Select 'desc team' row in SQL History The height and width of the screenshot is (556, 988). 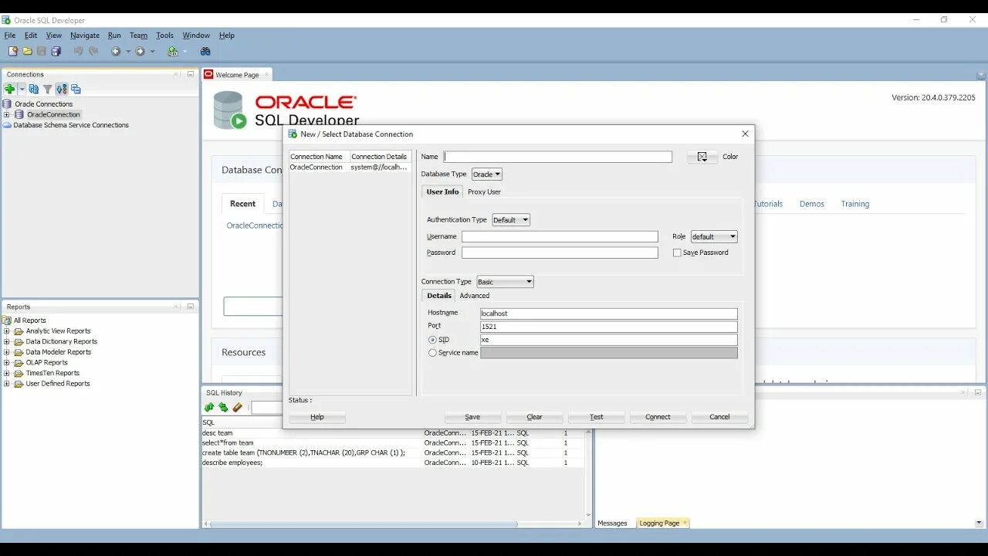(x=393, y=433)
